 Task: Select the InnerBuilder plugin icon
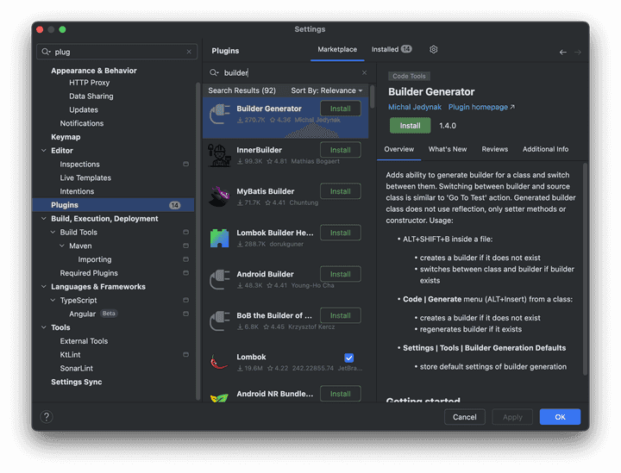point(220,154)
